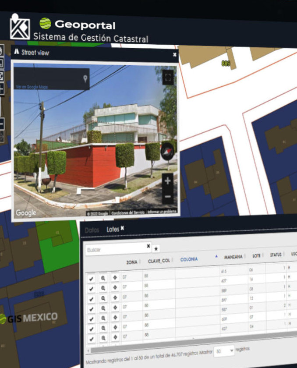
Task: Sort table by COLONIA column
Action: [x=189, y=259]
